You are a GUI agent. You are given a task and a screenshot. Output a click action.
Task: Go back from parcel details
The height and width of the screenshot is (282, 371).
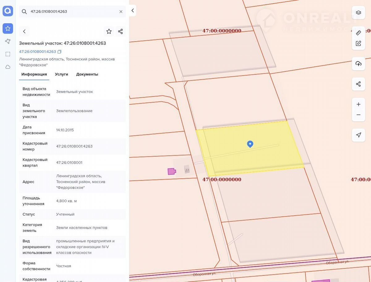24,31
